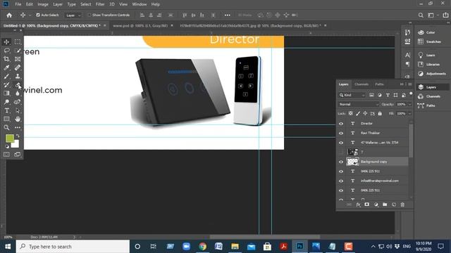Open the search icon in the options bar
The height and width of the screenshot is (253, 451).
(421, 15)
